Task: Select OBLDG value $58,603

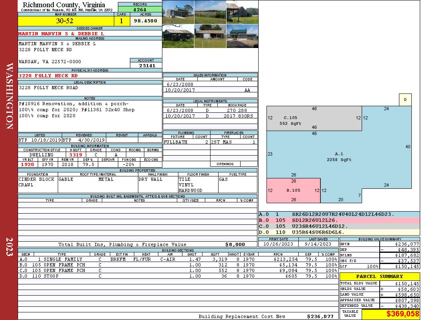Action: click(409, 289)
